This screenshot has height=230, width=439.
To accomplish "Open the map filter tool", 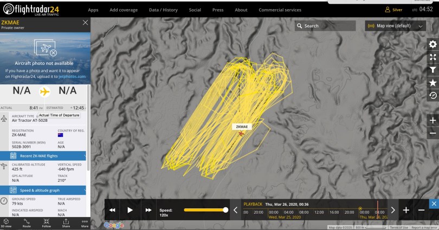I will (x=433, y=70).
